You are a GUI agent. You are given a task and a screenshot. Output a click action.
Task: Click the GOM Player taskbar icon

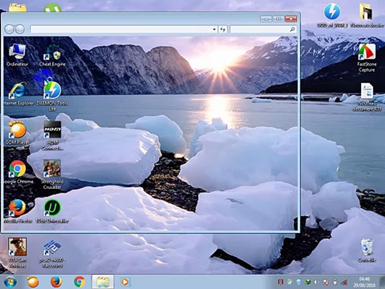33,282
